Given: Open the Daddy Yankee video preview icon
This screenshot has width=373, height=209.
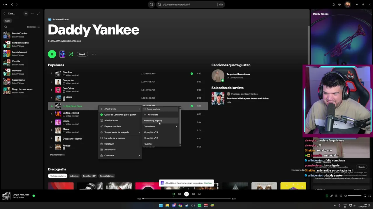Looking at the screenshot, I should [x=62, y=54].
